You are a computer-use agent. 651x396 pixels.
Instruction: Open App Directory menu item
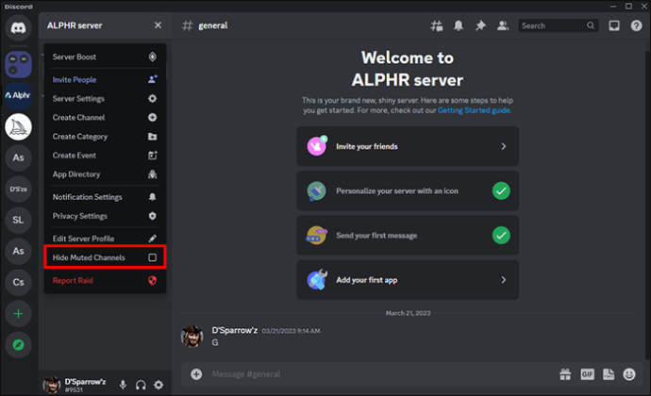tap(105, 174)
